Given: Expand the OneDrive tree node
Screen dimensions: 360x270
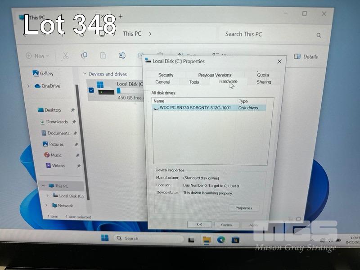Looking at the screenshot, I should [x=28, y=86].
